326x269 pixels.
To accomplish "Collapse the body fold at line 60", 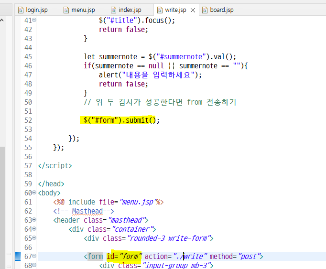I will [x=34, y=193].
